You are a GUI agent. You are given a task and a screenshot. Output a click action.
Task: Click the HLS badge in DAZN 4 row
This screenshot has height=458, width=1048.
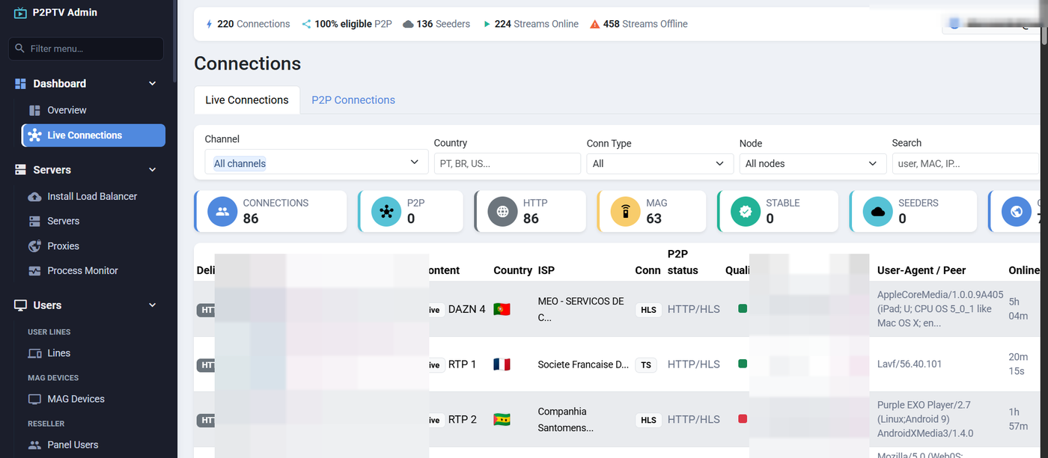coord(648,310)
